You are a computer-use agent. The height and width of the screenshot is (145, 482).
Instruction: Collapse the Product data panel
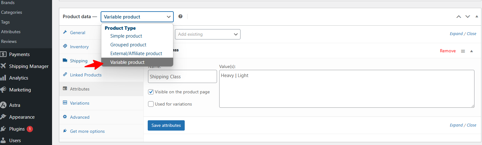click(477, 17)
